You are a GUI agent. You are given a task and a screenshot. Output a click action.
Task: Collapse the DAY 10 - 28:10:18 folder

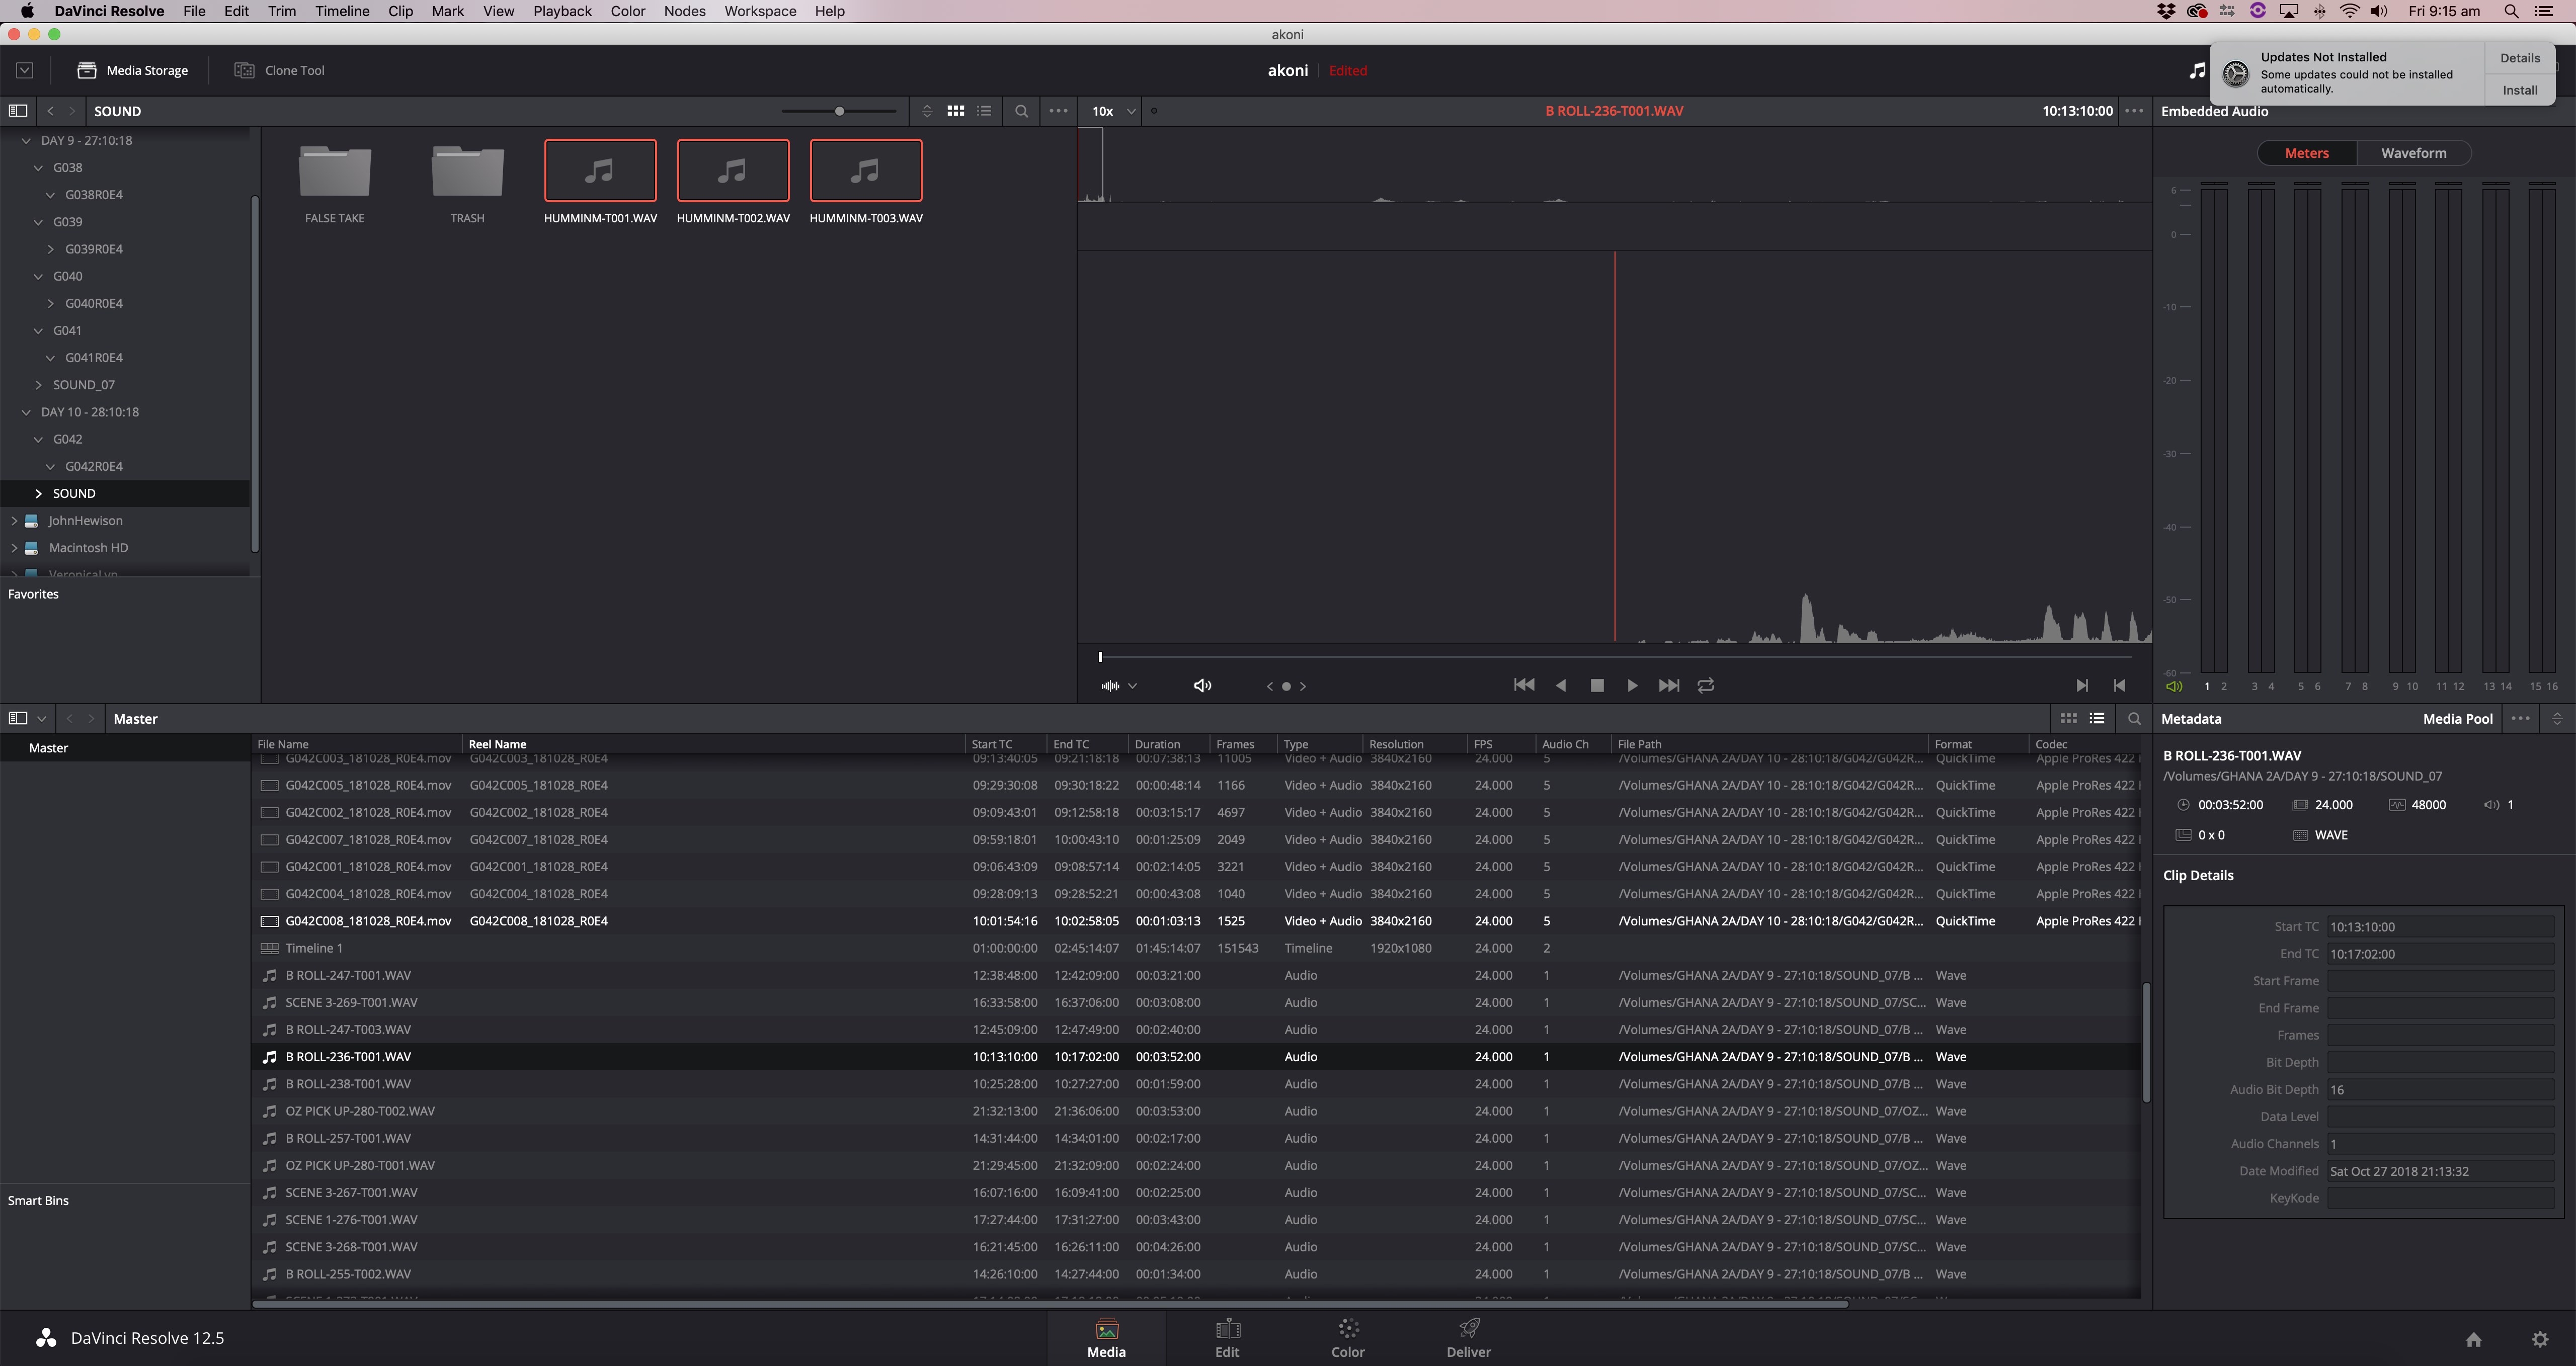click(26, 412)
